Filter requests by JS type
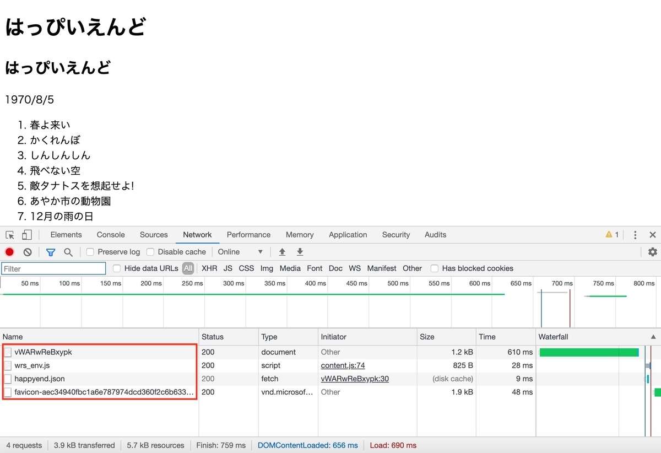 [x=228, y=268]
